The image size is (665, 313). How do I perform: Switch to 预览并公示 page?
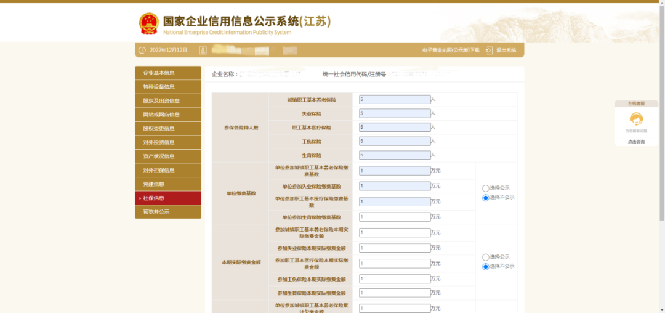pos(168,212)
